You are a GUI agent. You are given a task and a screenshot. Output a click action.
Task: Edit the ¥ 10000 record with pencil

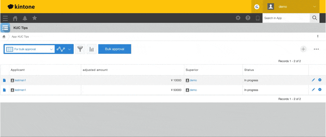tap(313, 80)
